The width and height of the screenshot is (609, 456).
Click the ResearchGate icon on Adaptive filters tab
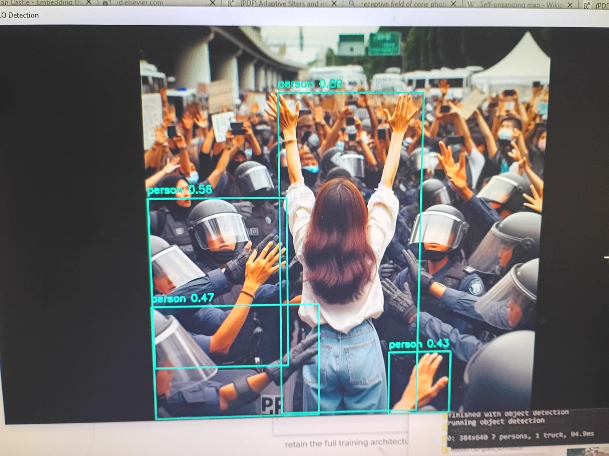230,4
